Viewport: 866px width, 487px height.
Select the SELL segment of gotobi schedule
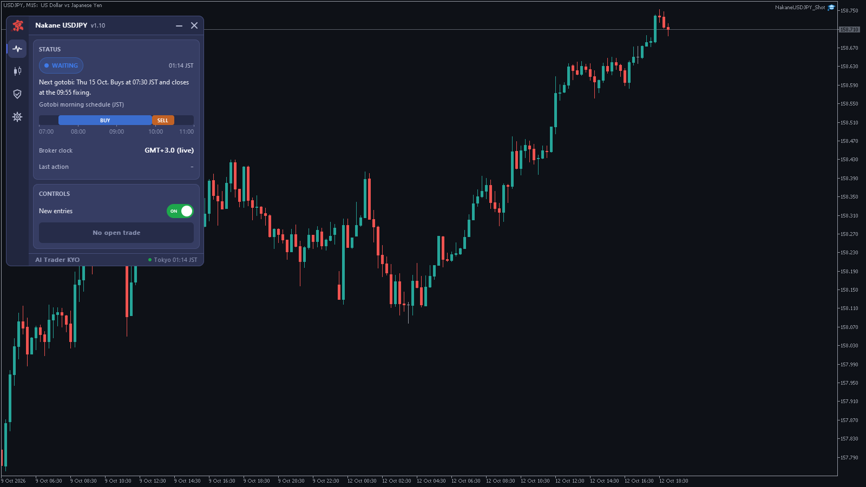[163, 120]
